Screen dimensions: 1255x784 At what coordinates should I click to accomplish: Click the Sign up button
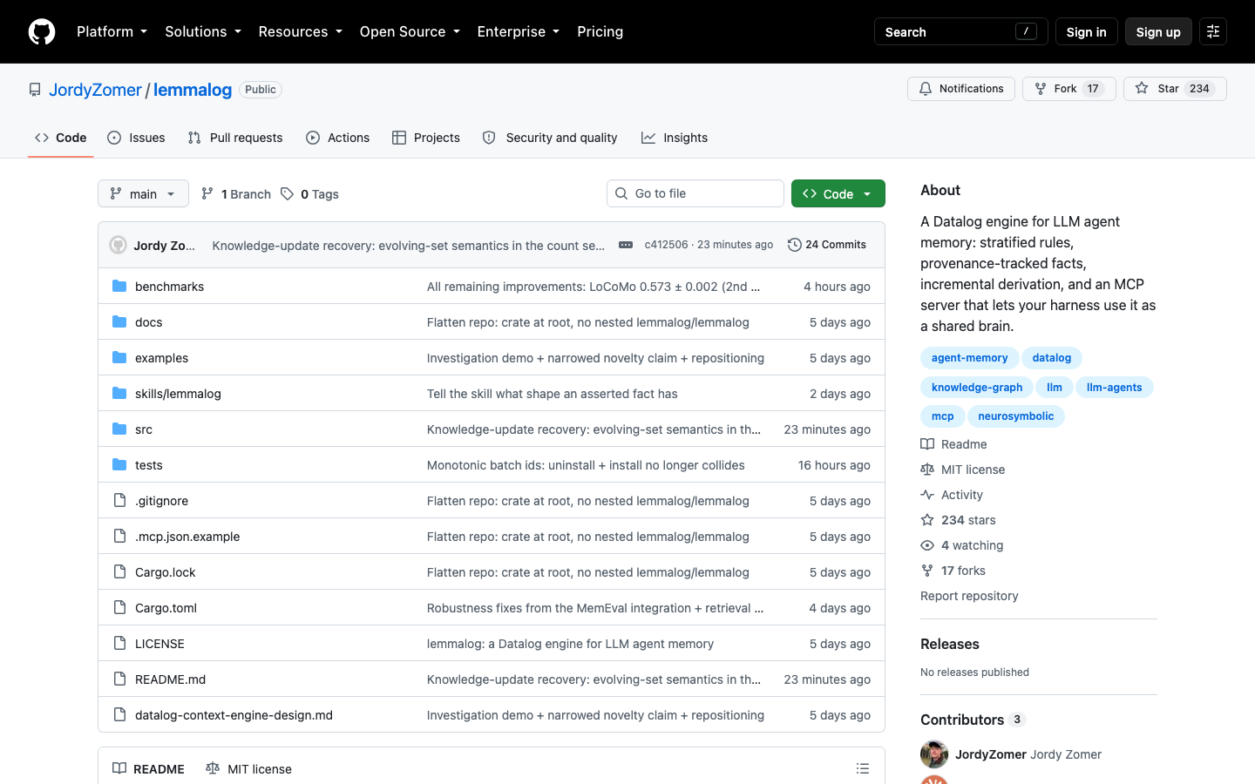1158,31
